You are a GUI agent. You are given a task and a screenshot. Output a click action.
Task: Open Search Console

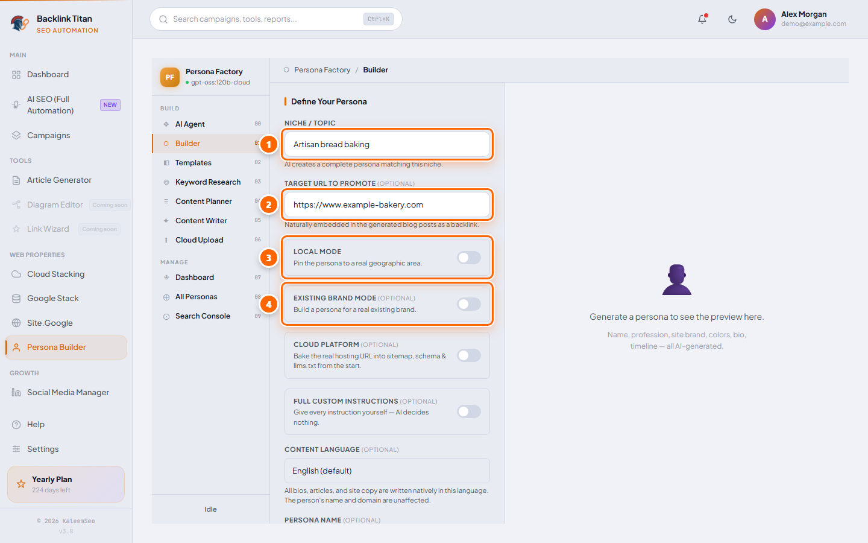211,316
